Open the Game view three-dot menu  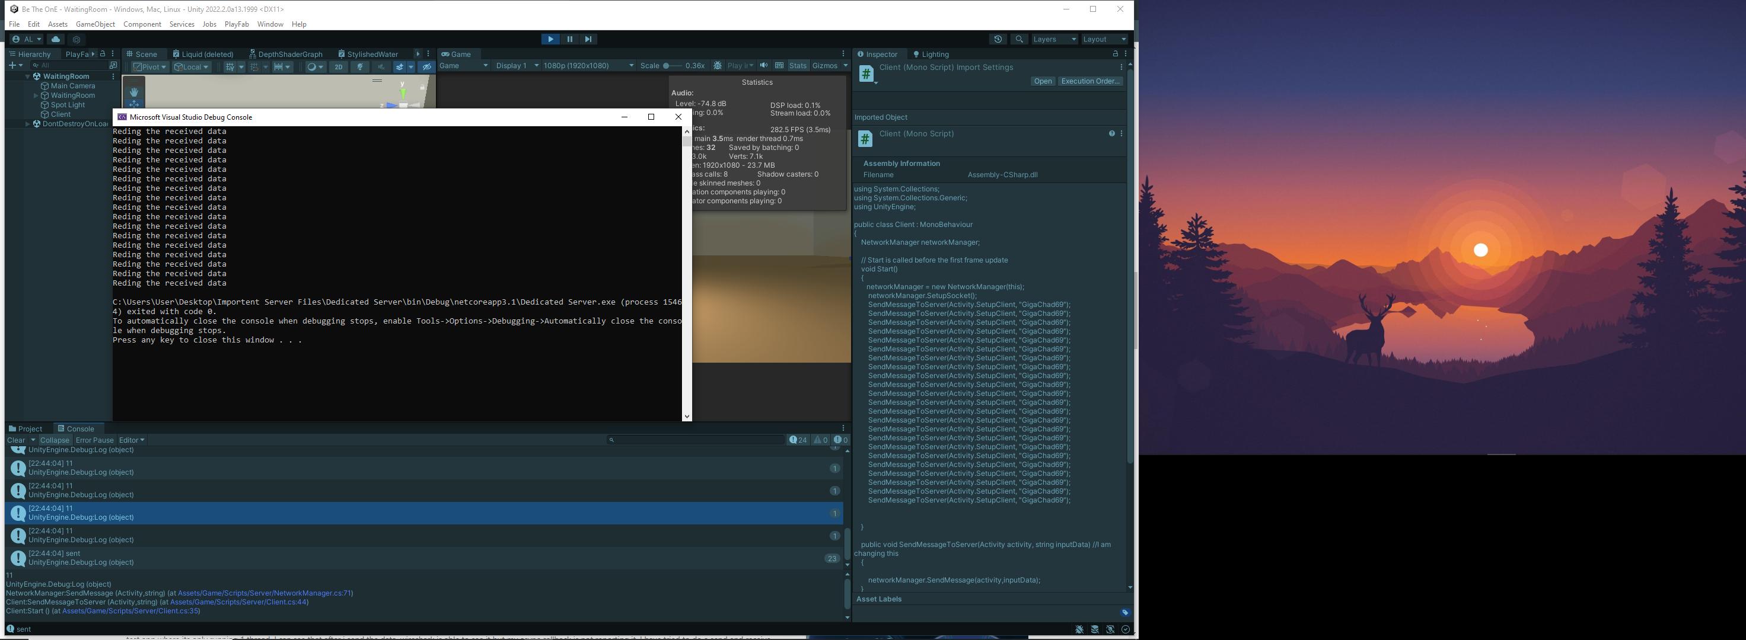843,53
